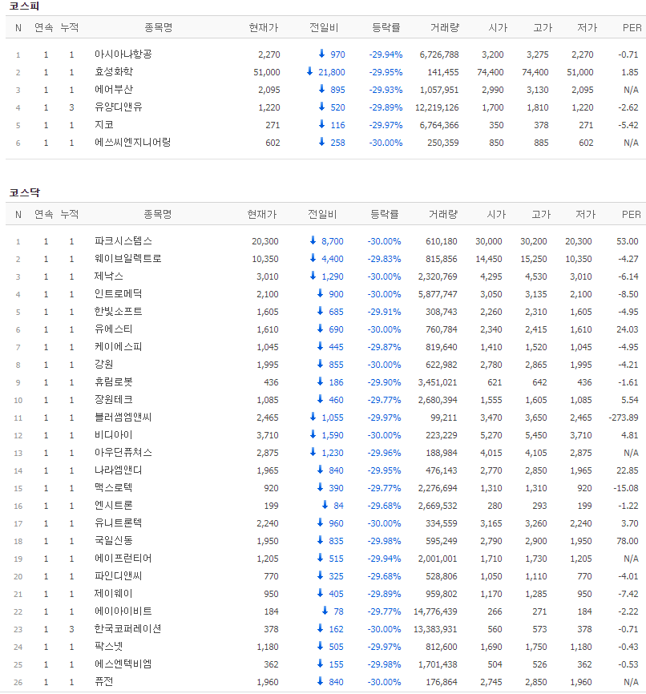The width and height of the screenshot is (646, 694).
Task: Click 등락률 header in 코스피 table
Action: (x=386, y=28)
